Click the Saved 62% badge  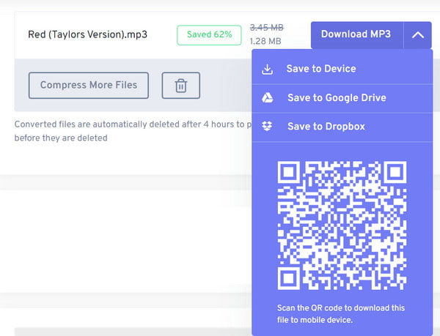point(209,35)
